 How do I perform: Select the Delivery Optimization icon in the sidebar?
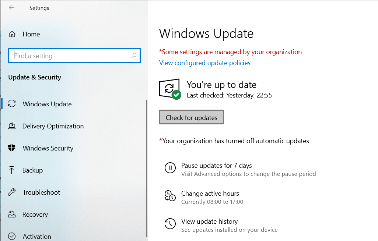12,126
